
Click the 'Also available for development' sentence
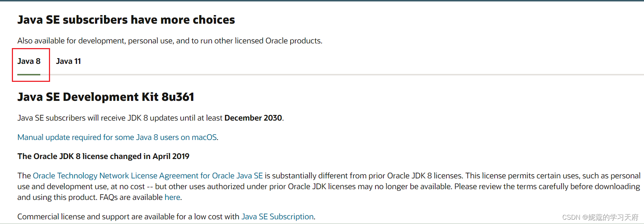(170, 41)
